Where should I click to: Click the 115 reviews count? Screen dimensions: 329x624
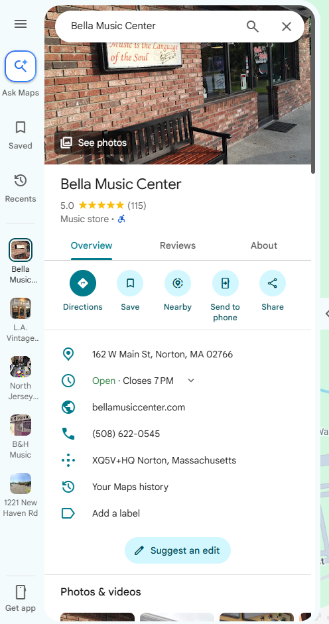pos(137,206)
